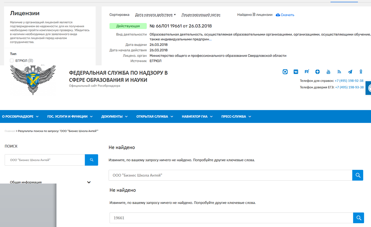Open the Rutube channel icon
This screenshot has width=371, height=227.
pyautogui.click(x=307, y=72)
